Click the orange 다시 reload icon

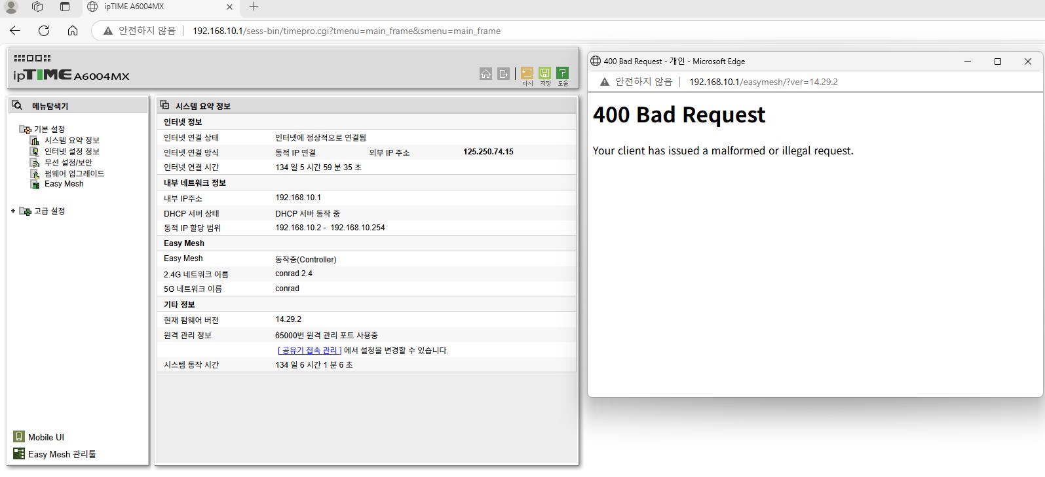527,73
